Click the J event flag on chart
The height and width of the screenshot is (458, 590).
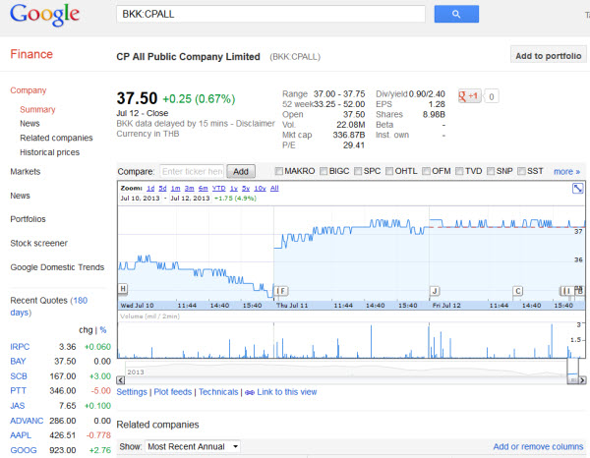435,291
